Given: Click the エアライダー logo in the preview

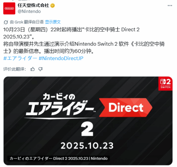Looking at the screenshot, I should tap(60, 105).
